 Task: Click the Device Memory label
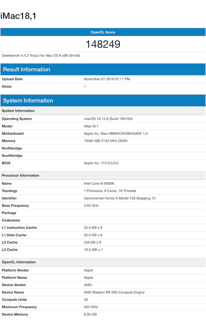pos(15,314)
